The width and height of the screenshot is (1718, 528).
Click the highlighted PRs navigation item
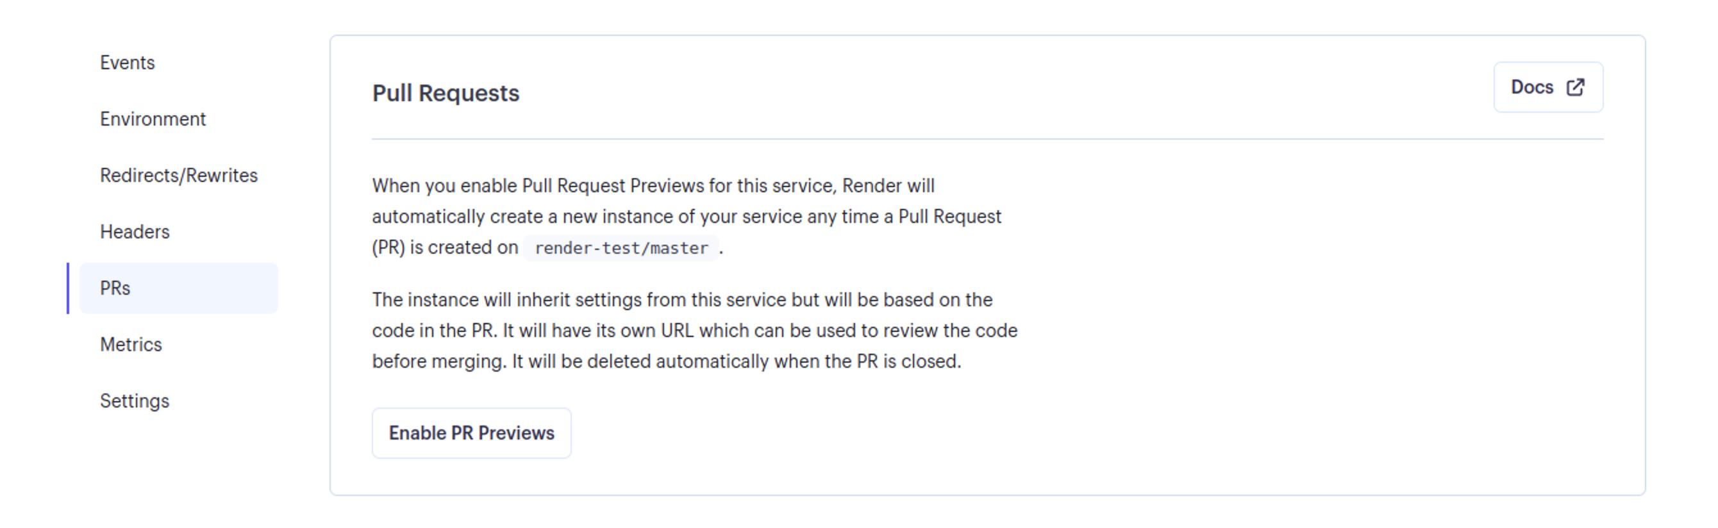coord(115,288)
